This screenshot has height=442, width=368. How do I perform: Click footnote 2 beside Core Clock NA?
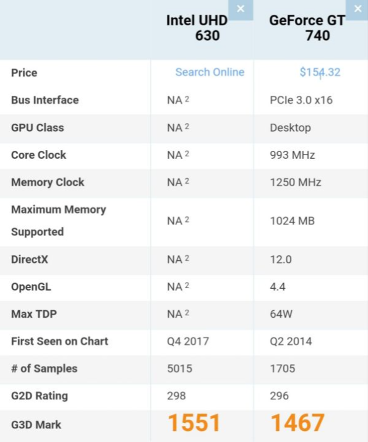click(187, 154)
